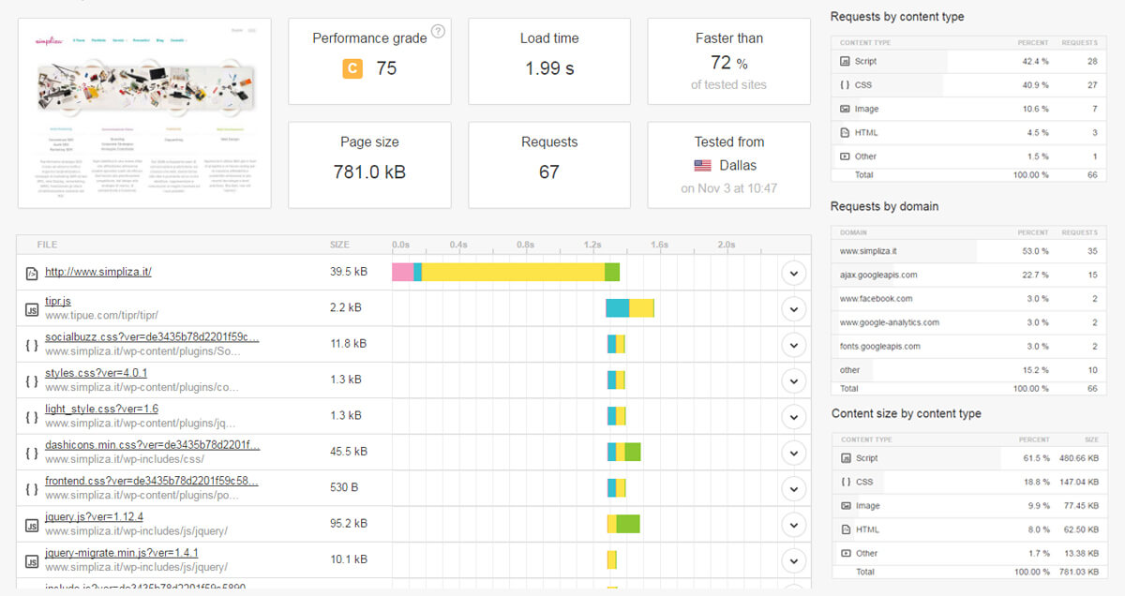
Task: Open the jquery-migrate.min.js?ver=1.4.1 link
Action: 121,552
